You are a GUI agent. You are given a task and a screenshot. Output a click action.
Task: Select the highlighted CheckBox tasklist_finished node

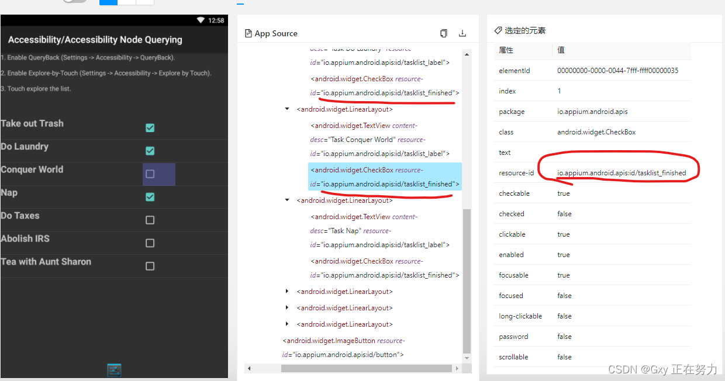tap(385, 177)
